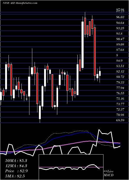Click the 5MA : 82.5 readout
Viewport: 129px width, 180px height.
click(x=15, y=176)
